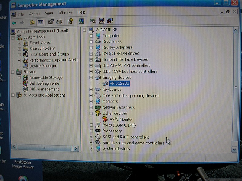The height and width of the screenshot is (181, 242).
Task: Click the vertical scrollbar thumb in device list
Action: (x=235, y=87)
